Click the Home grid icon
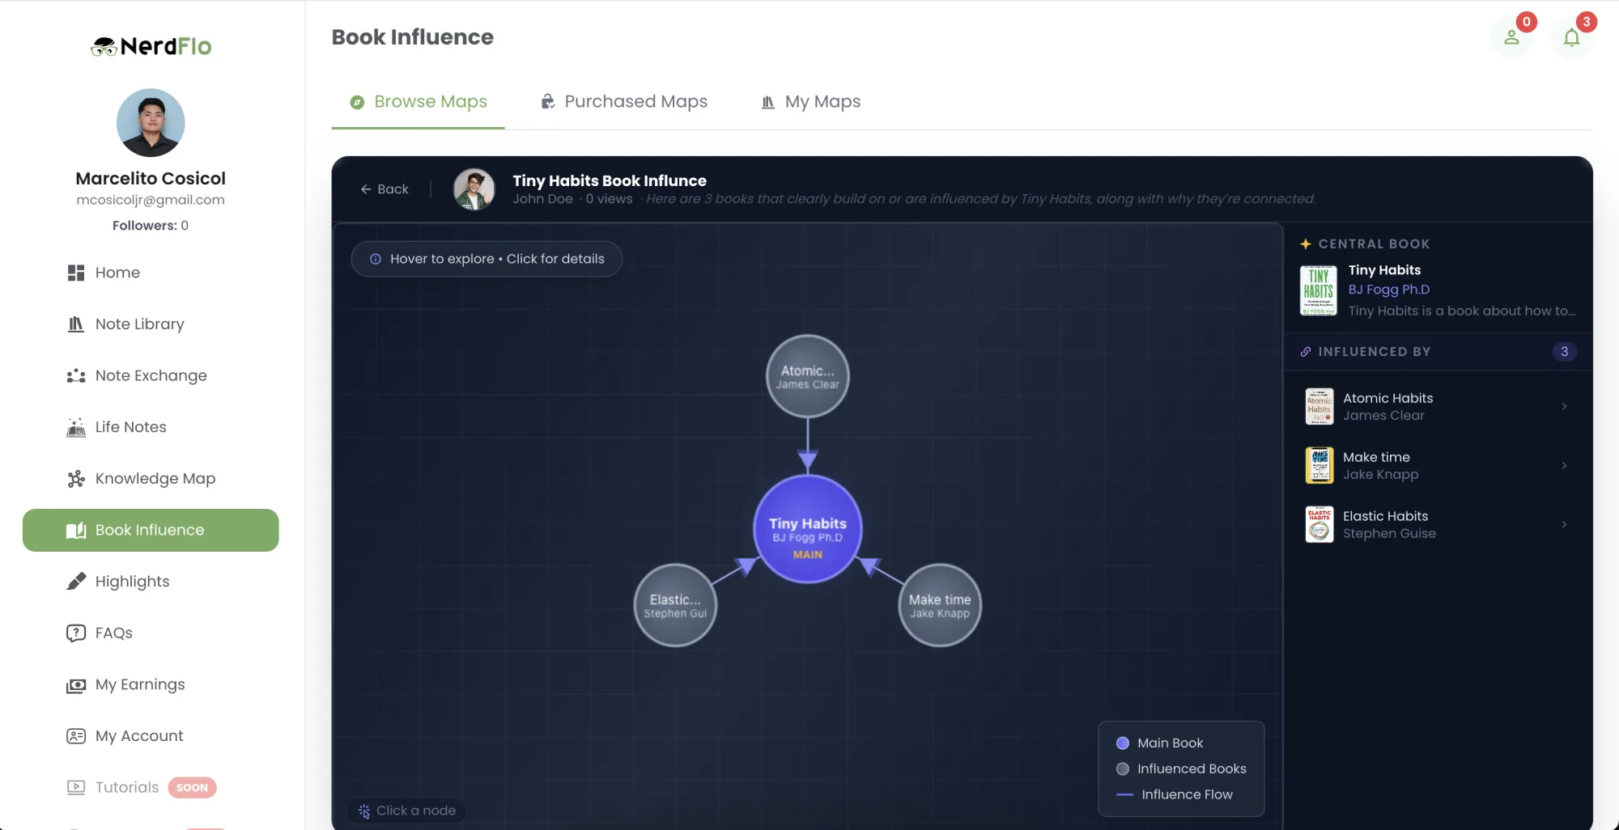1619x830 pixels. [x=76, y=273]
